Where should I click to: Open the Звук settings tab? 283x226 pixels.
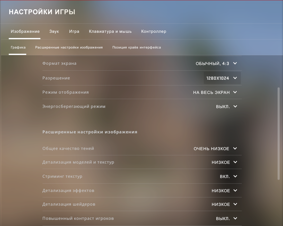coord(54,31)
